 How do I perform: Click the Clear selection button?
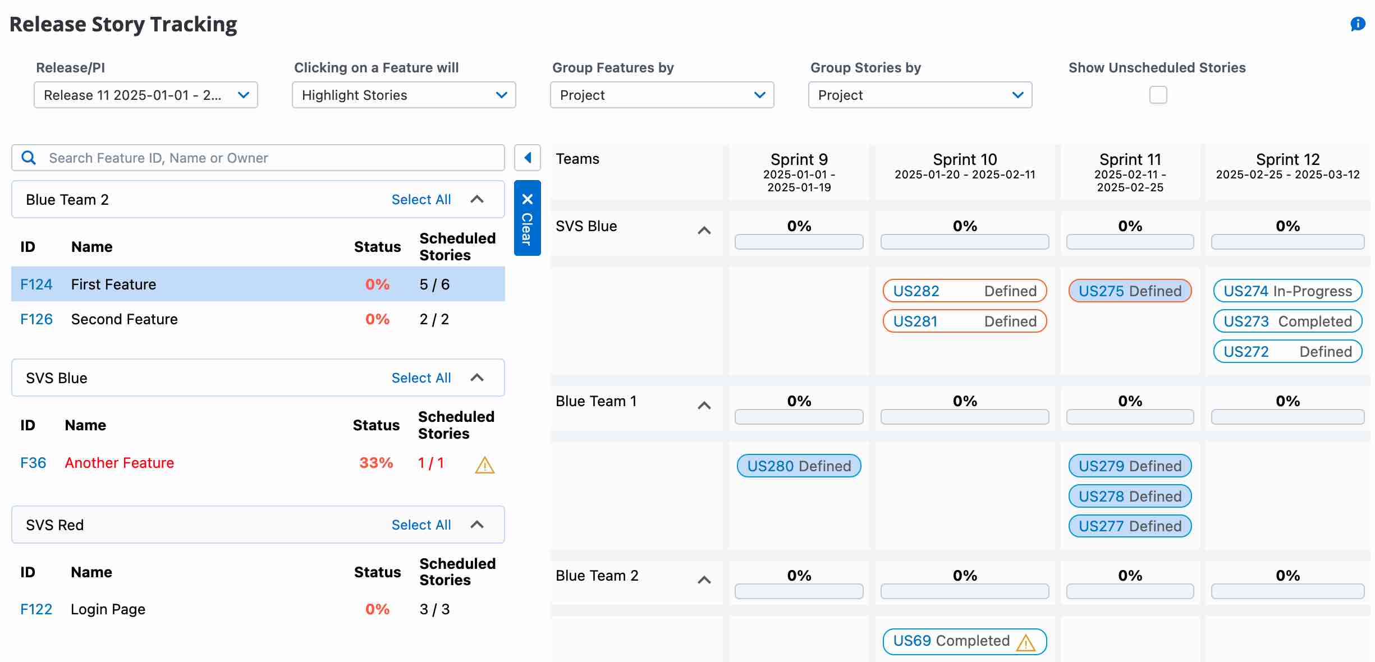pos(528,218)
